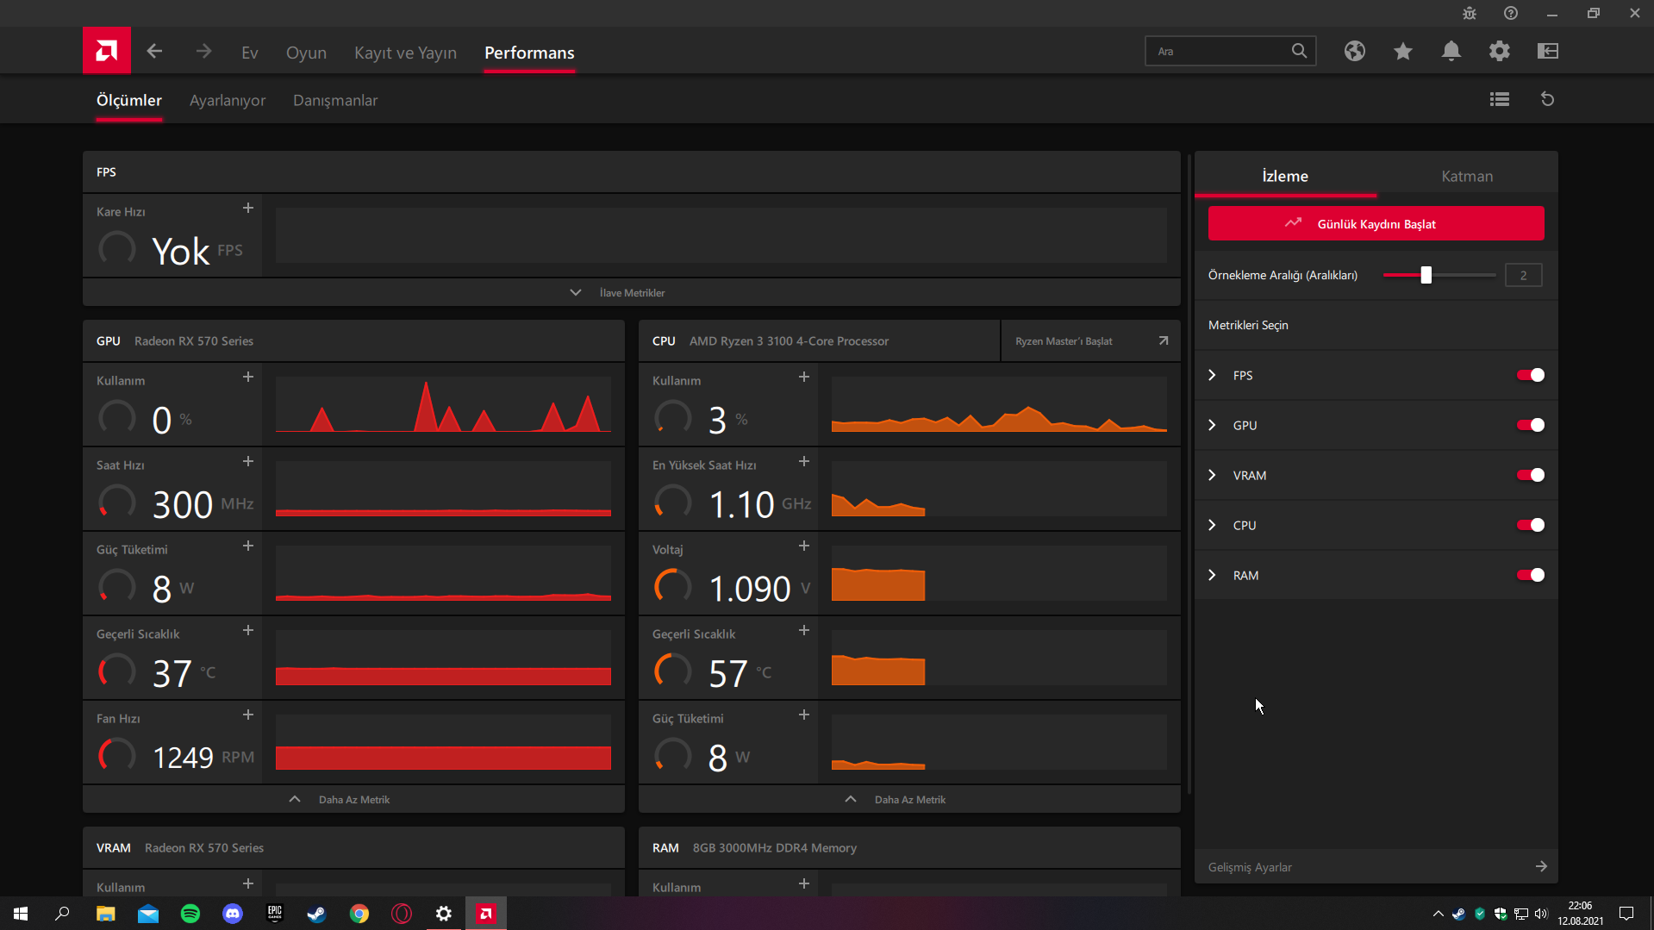Expand GPU metrics chevron in sidebar
Image resolution: width=1654 pixels, height=930 pixels.
pyautogui.click(x=1213, y=425)
